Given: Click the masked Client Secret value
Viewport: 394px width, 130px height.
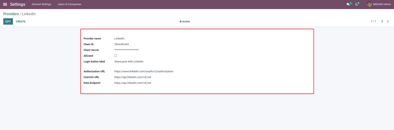Looking at the screenshot, I should pos(126,50).
